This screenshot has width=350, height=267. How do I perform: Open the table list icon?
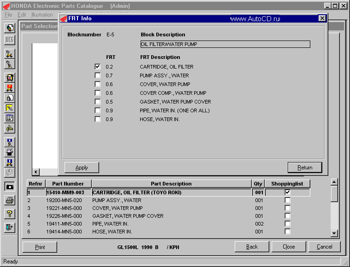10,118
